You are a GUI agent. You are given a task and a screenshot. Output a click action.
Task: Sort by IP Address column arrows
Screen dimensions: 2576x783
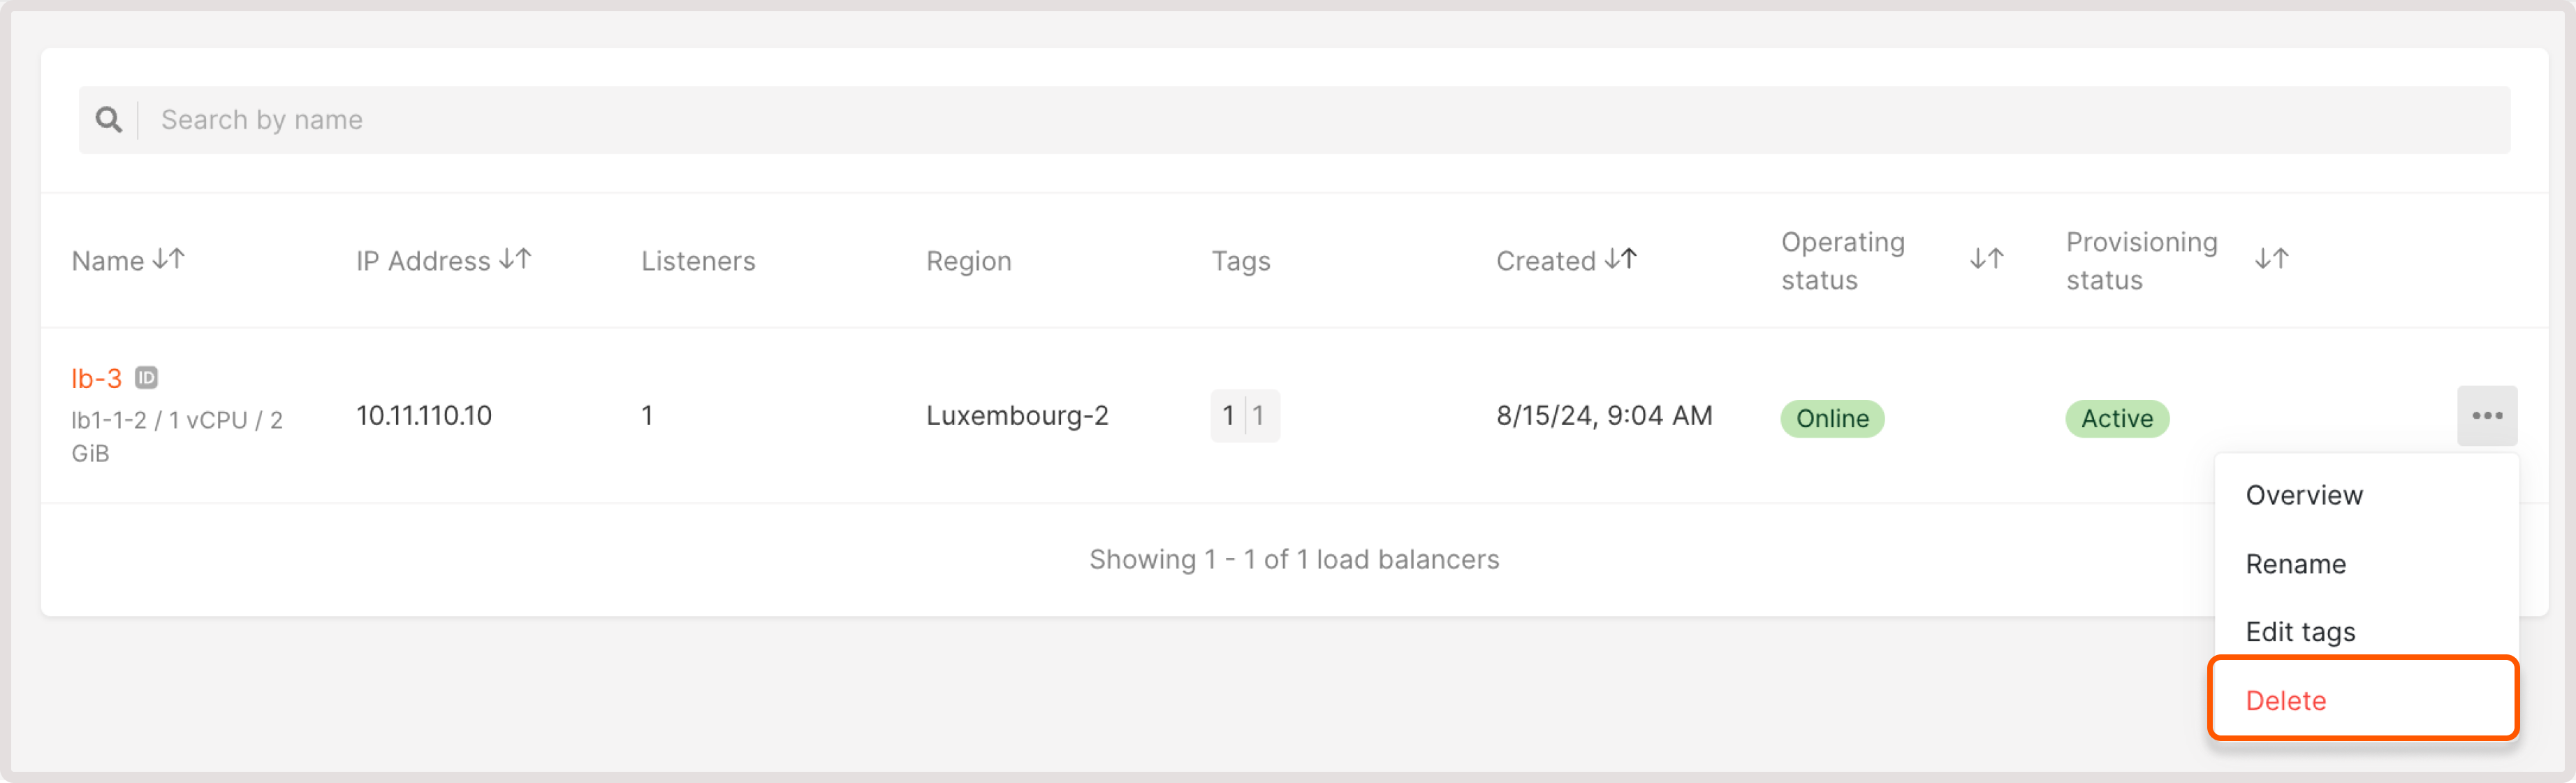click(x=515, y=259)
